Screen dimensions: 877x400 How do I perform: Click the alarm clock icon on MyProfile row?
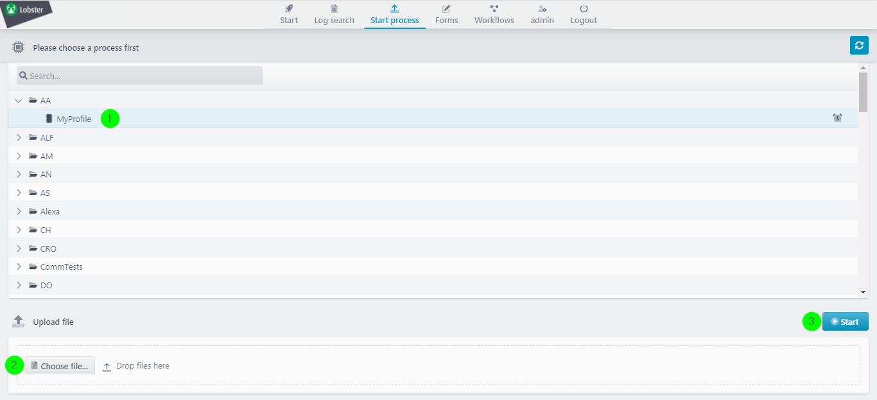point(837,118)
